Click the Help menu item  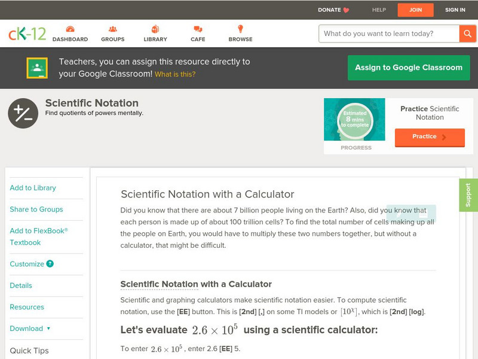379,10
